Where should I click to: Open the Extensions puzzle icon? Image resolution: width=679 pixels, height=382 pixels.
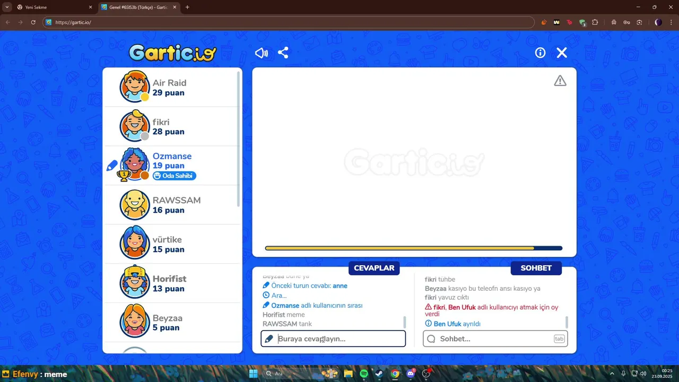(595, 22)
